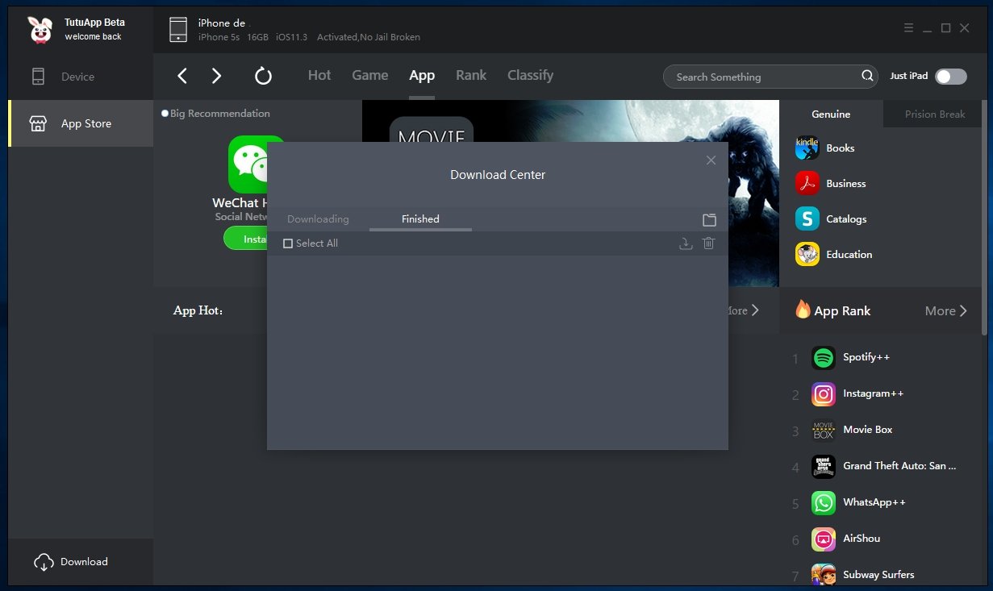Switch to the Game tab
The image size is (993, 591).
370,75
